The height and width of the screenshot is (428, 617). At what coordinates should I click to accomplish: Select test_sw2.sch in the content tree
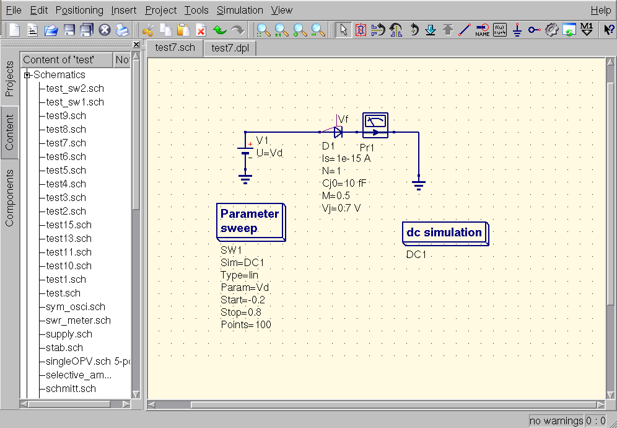pyautogui.click(x=75, y=88)
